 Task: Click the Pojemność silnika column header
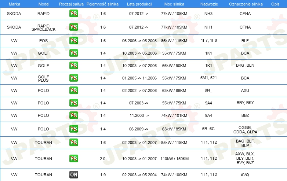click(102, 4)
